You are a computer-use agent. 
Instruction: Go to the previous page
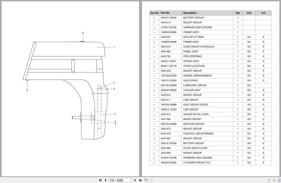click(105, 180)
